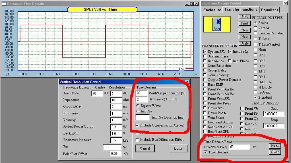Select the Square Wave radio button

138,106
